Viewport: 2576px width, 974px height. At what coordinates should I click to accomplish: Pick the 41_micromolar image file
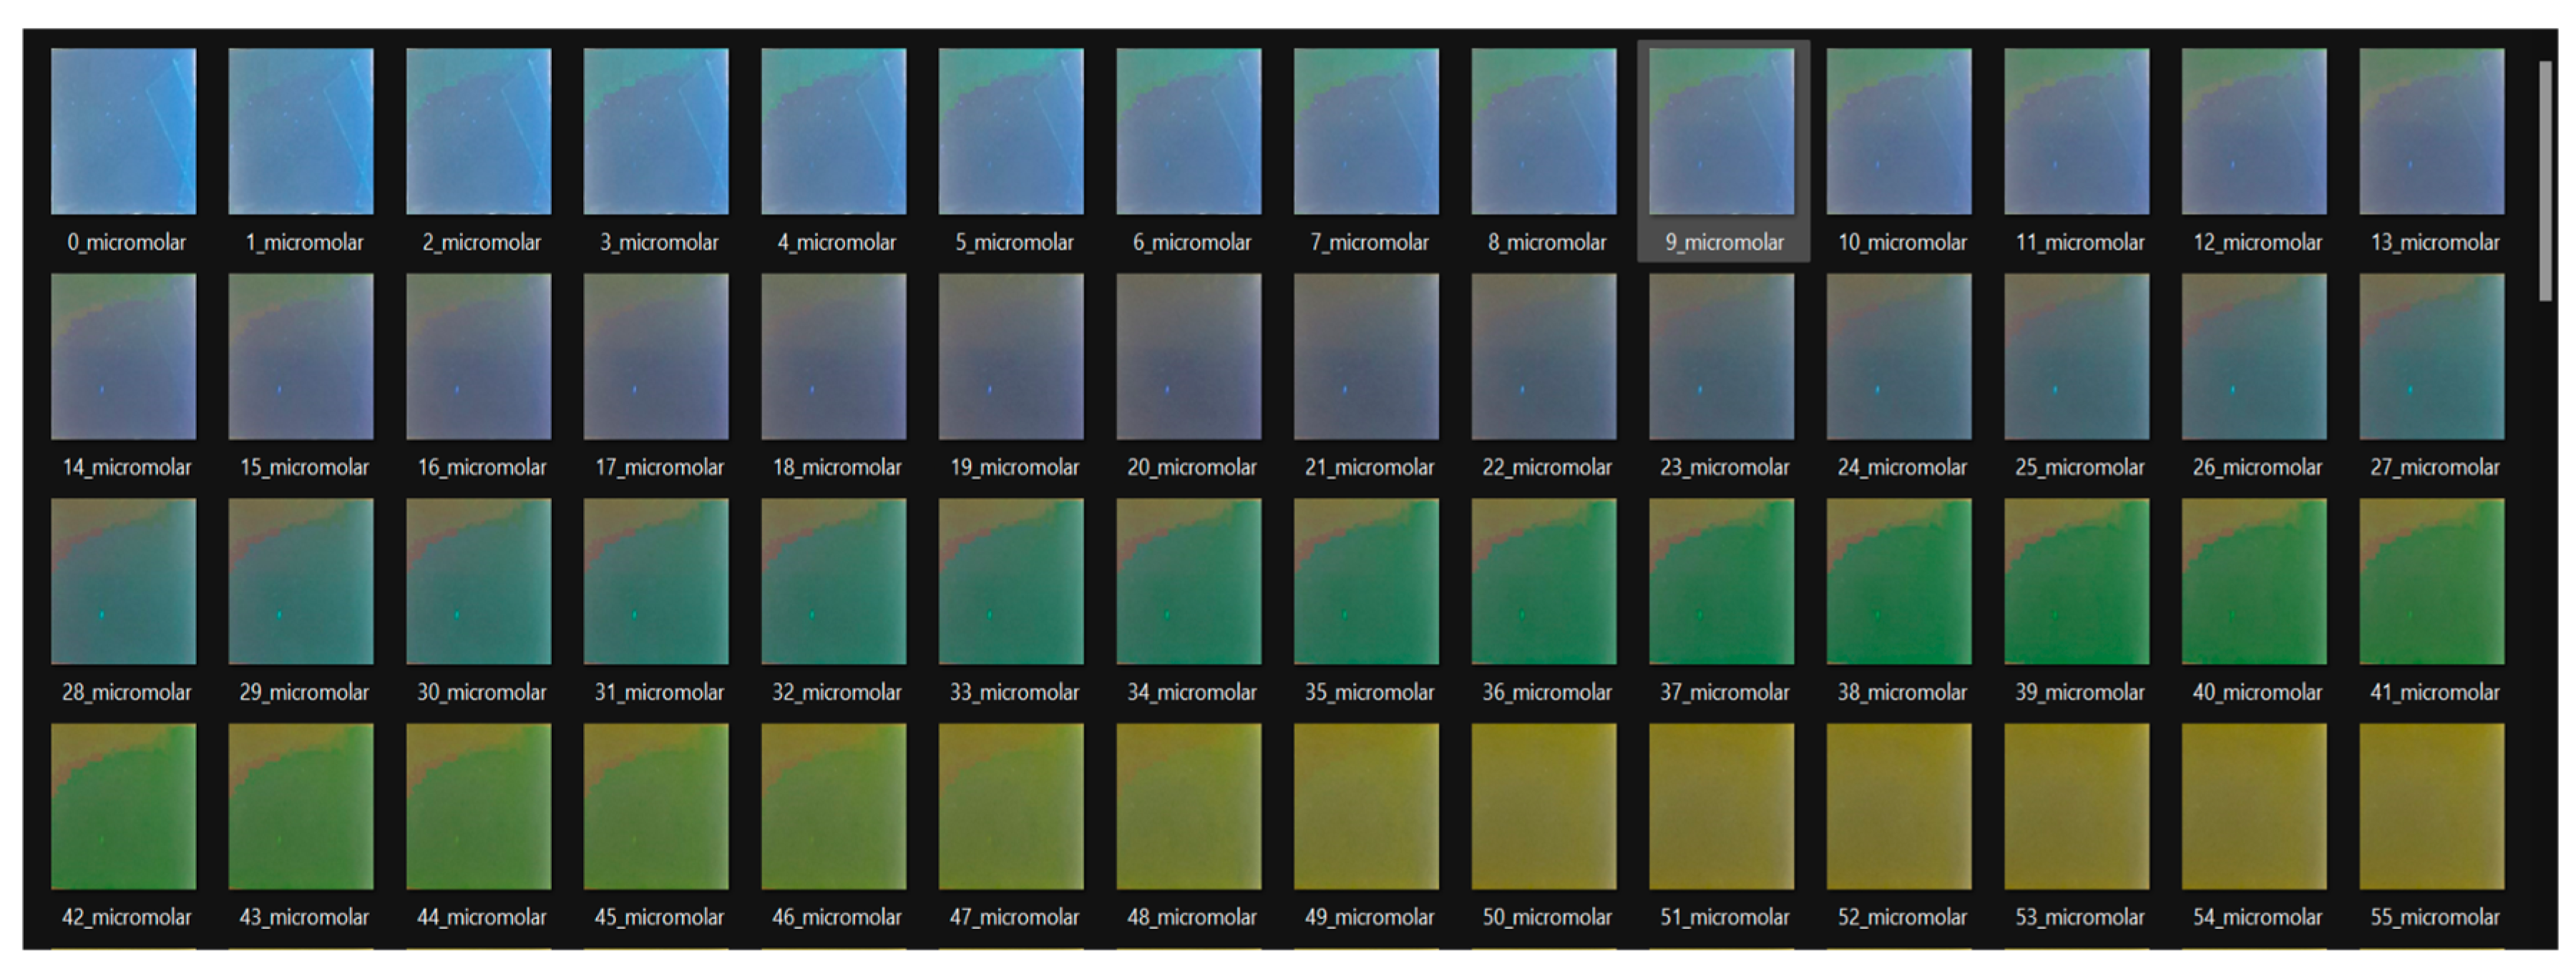pyautogui.click(x=2431, y=581)
